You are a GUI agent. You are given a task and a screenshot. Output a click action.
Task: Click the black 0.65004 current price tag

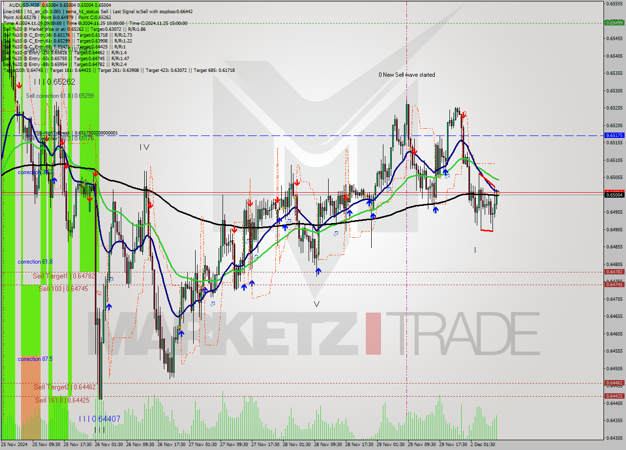coord(614,195)
